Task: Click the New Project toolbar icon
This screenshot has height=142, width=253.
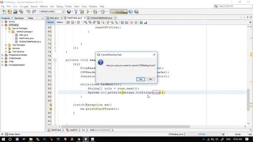Action: (x=9, y=11)
